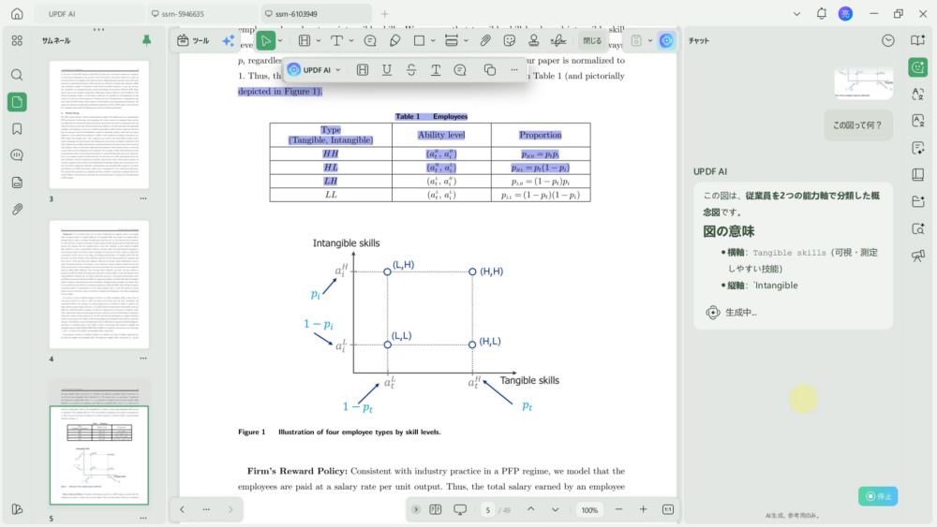
Task: Expand the selection tool dropdown arrow
Action: pyautogui.click(x=280, y=40)
